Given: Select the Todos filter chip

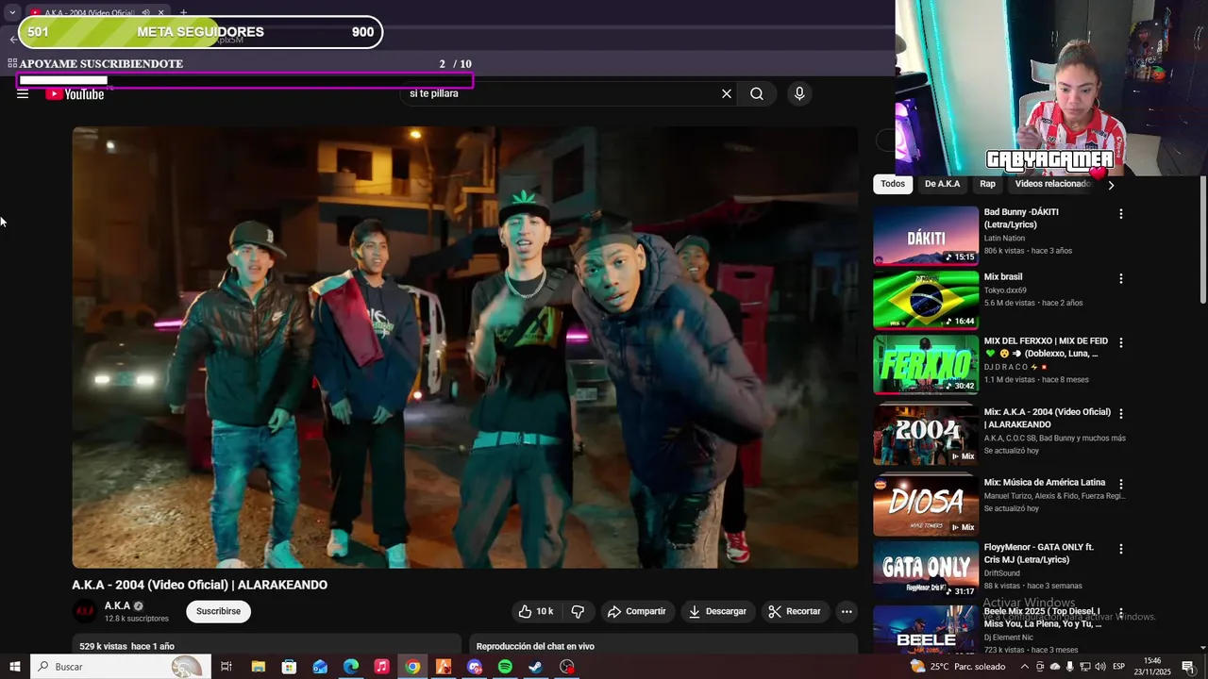Looking at the screenshot, I should (x=893, y=184).
